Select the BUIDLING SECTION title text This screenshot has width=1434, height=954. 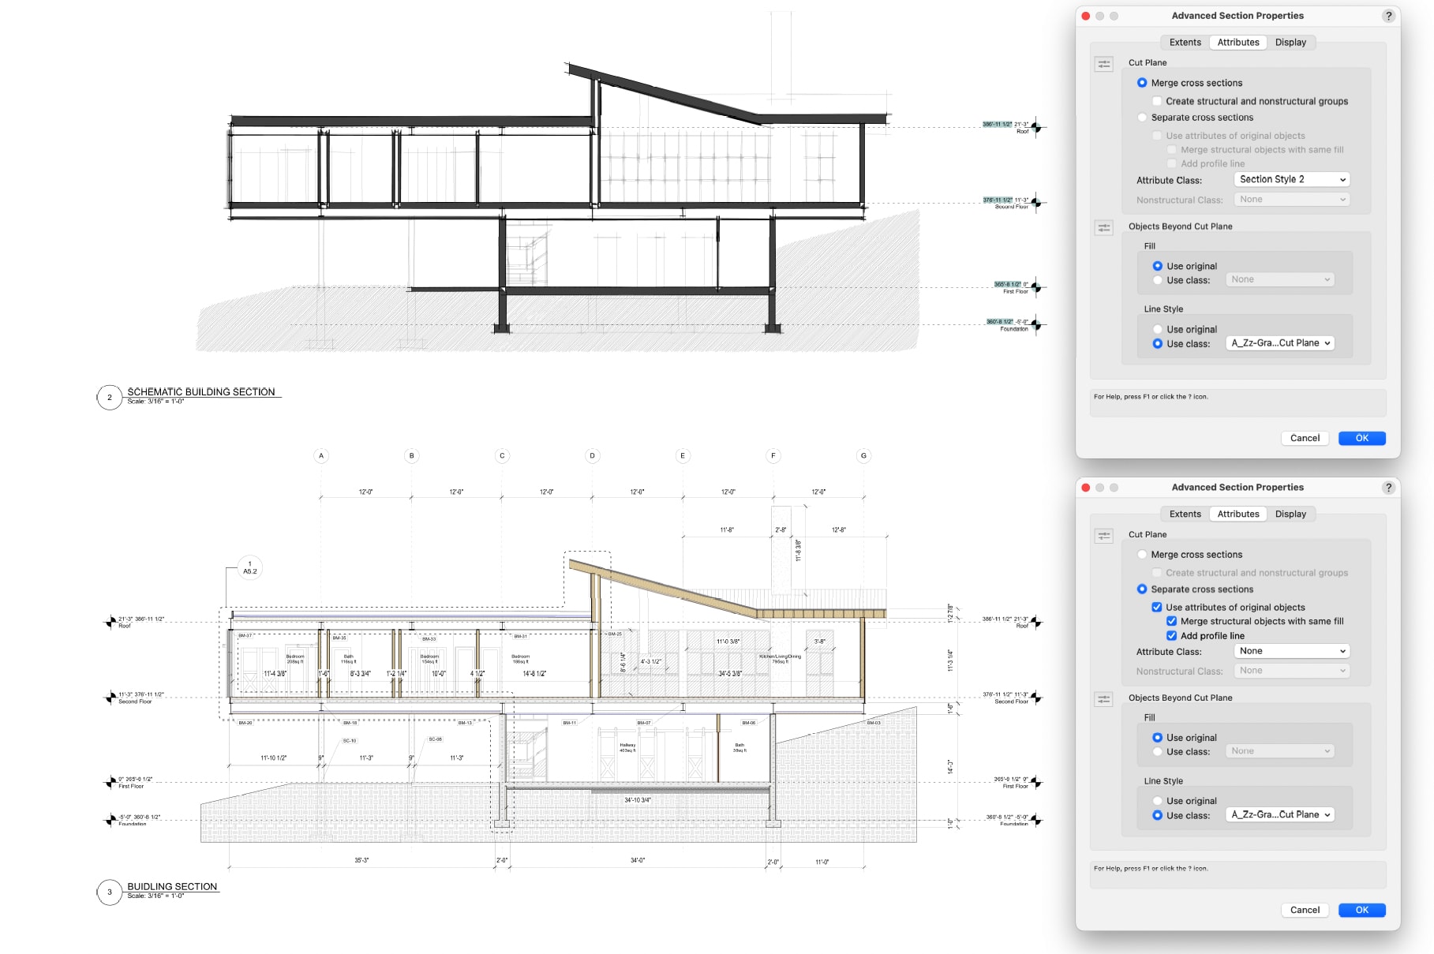pyautogui.click(x=172, y=886)
